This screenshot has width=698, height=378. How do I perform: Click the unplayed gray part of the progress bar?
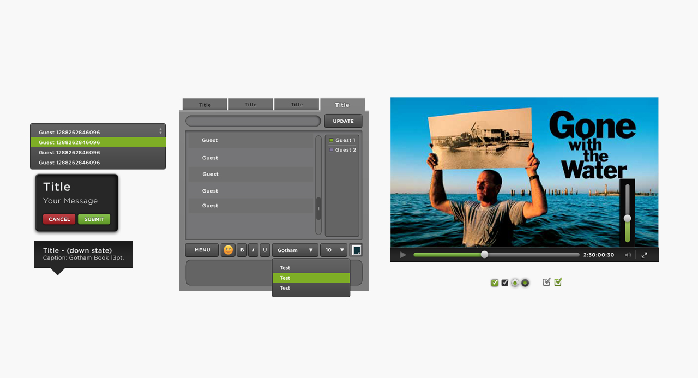click(533, 255)
